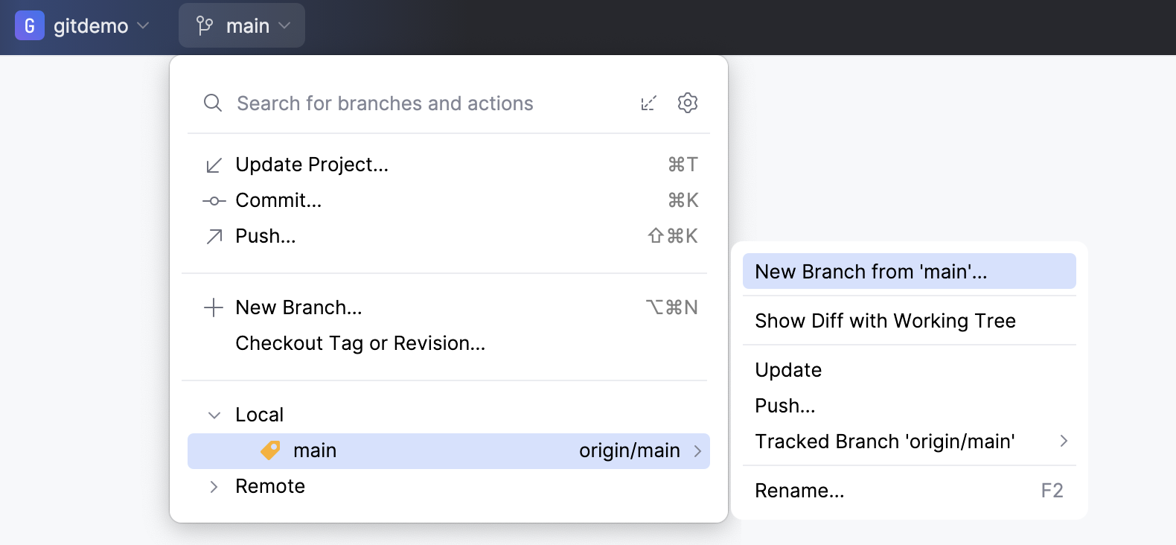Click the settings gear in the branches popup
1176x545 pixels.
(x=687, y=103)
